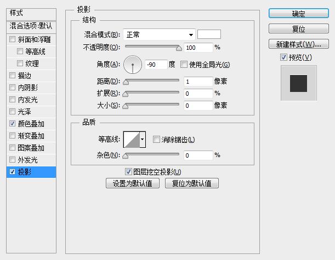Image resolution: width=335 pixels, height=260 pixels.
Task: Click the 距离 slider handle
Action: tap(126, 82)
